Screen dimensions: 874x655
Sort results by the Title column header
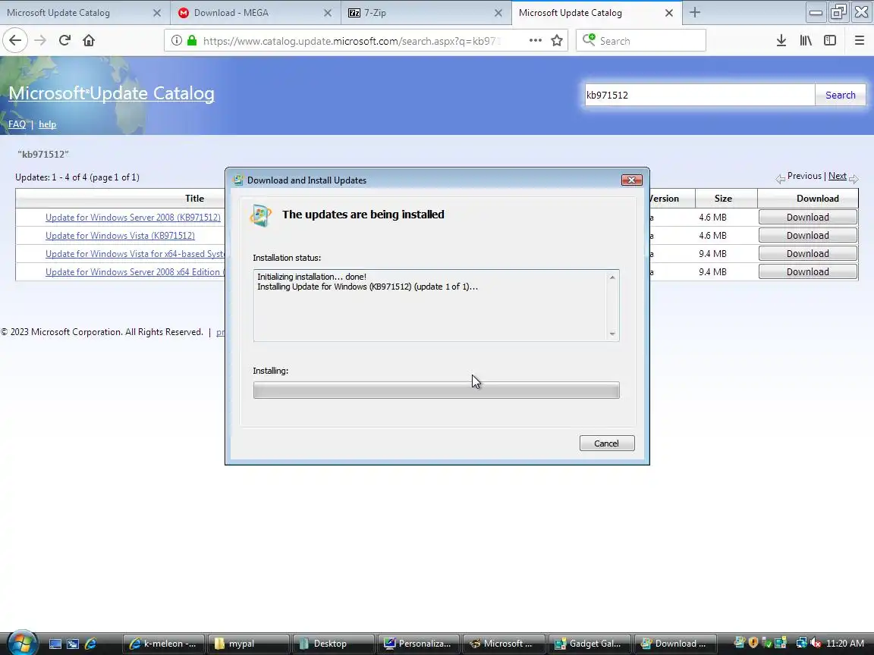tap(194, 199)
